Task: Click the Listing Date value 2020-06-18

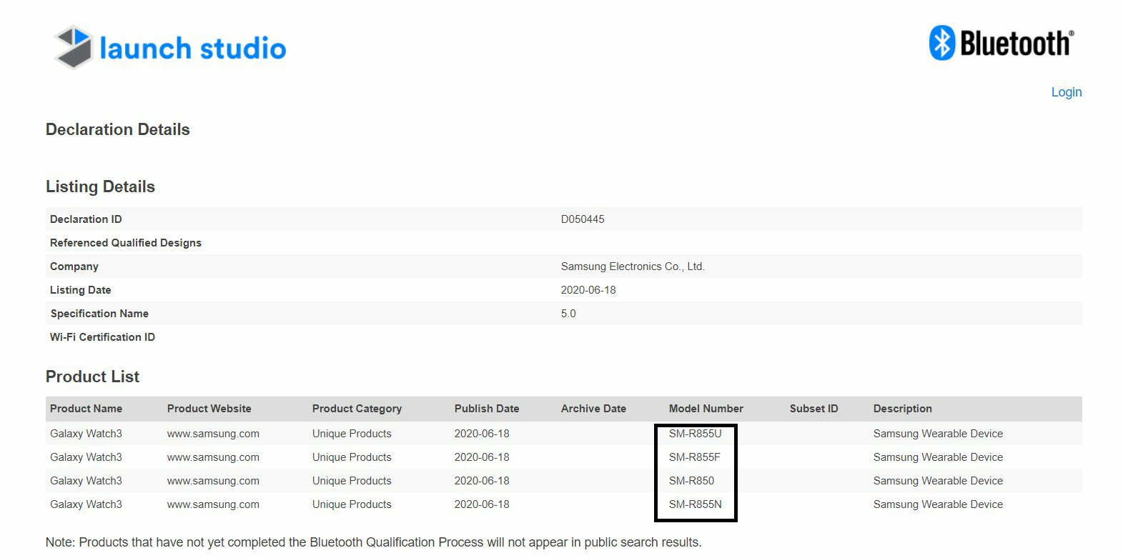Action: coord(588,290)
